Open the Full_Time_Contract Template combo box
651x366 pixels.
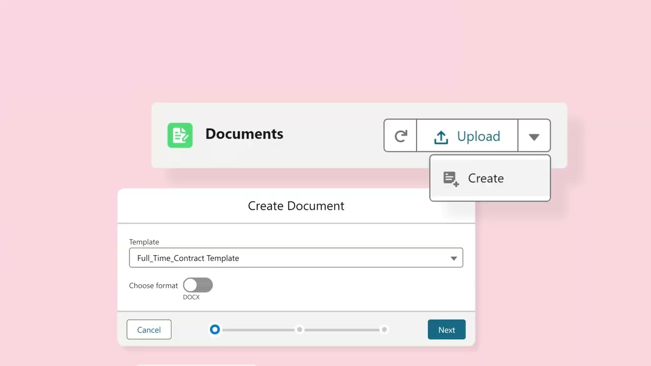(290, 258)
